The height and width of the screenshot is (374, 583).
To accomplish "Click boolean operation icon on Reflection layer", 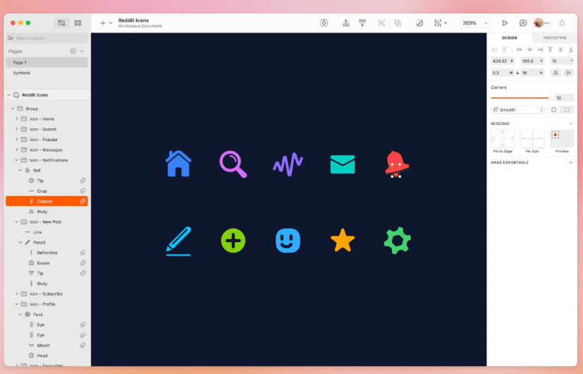I will pos(83,253).
